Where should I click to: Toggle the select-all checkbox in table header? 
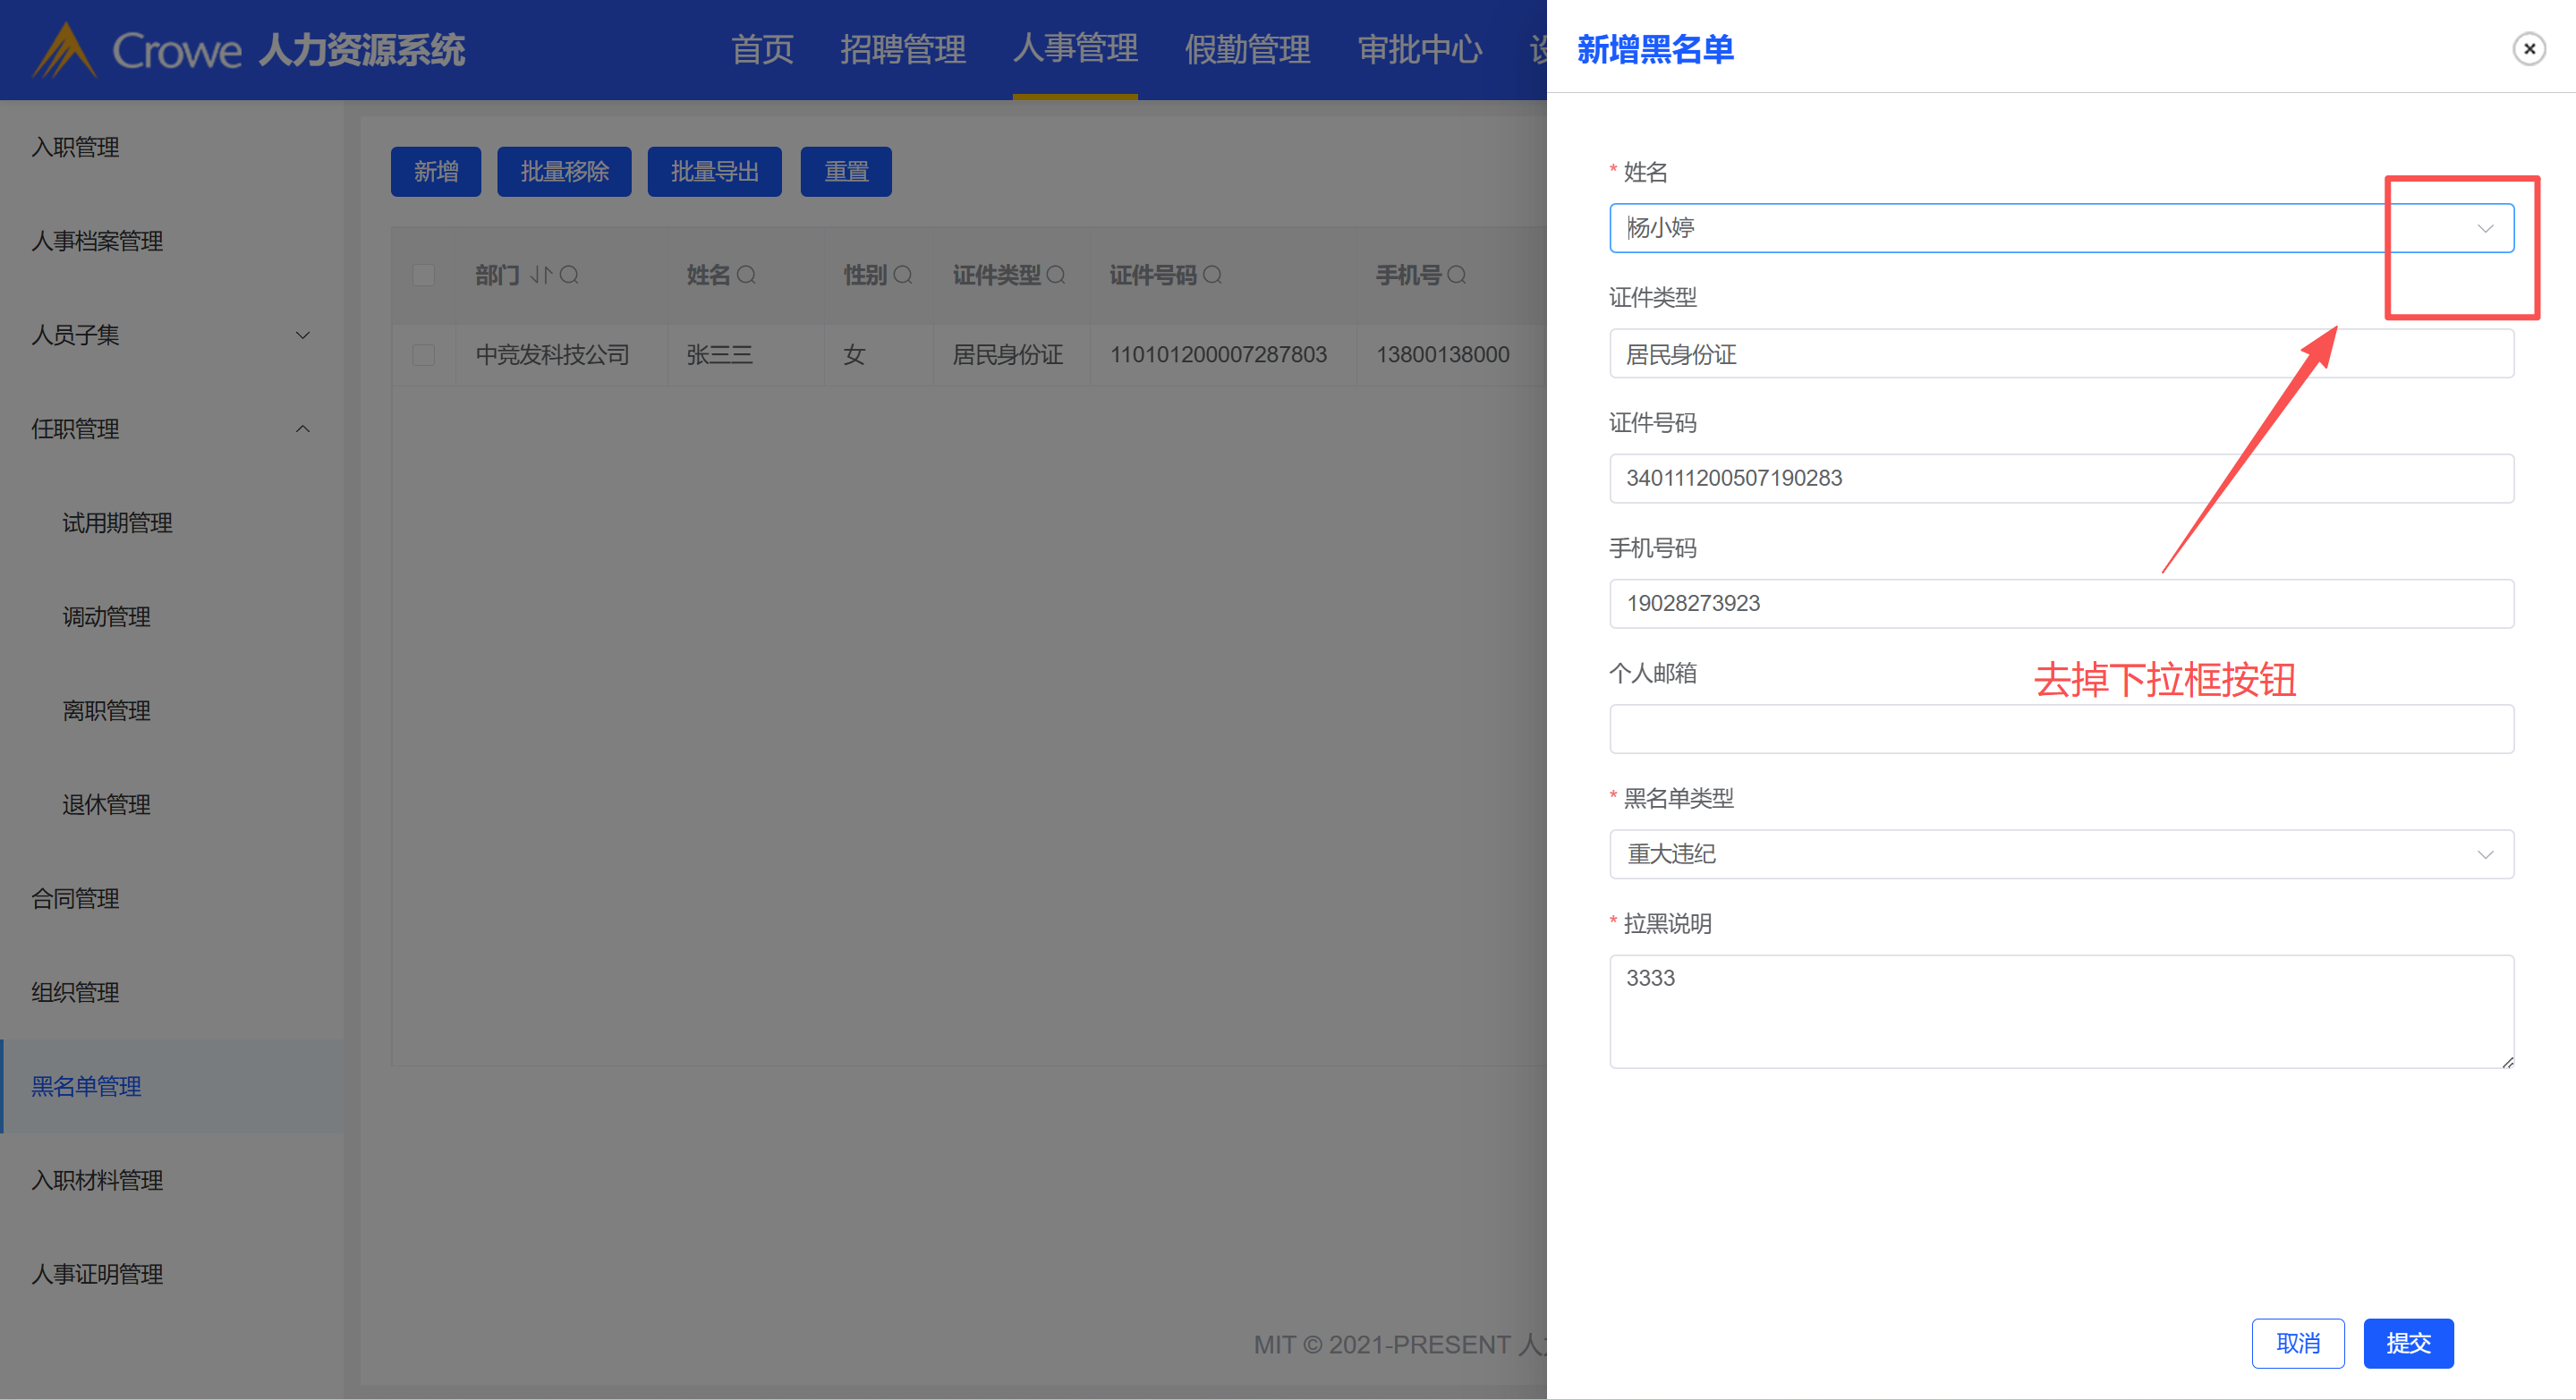[x=424, y=275]
